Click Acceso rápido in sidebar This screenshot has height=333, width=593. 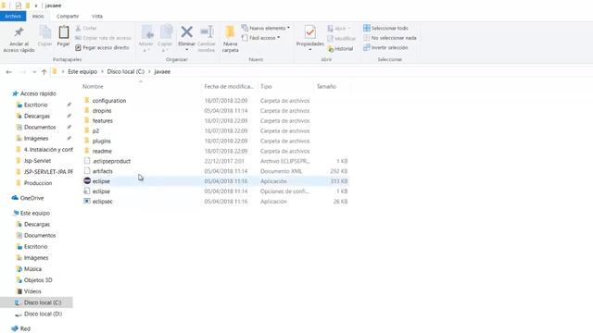(x=38, y=93)
